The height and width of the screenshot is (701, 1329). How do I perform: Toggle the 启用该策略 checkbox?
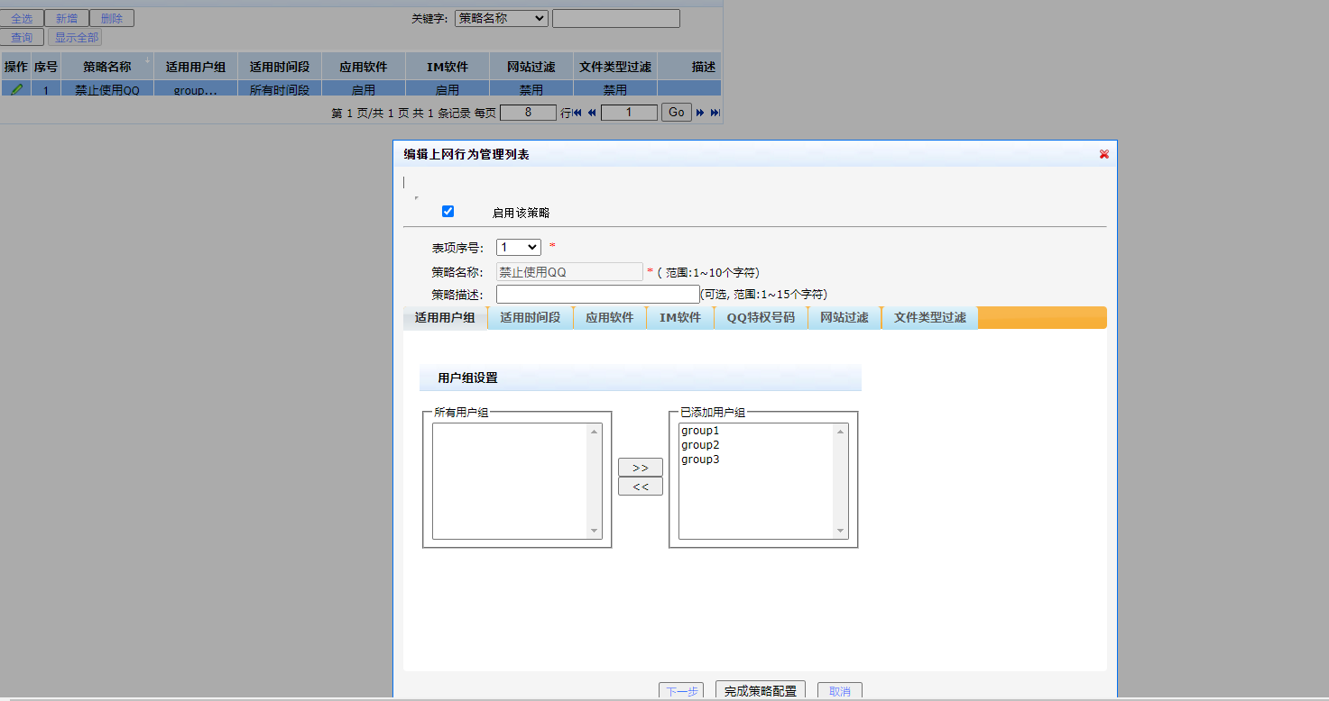coord(448,212)
